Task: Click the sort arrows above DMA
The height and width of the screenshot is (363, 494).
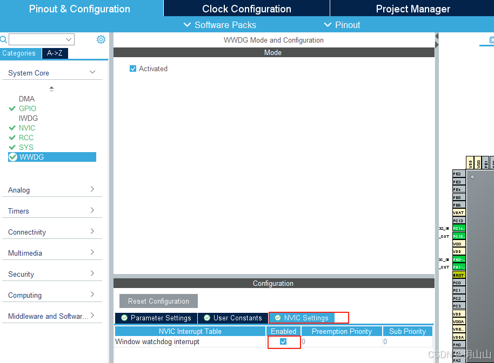Action: coord(51,89)
